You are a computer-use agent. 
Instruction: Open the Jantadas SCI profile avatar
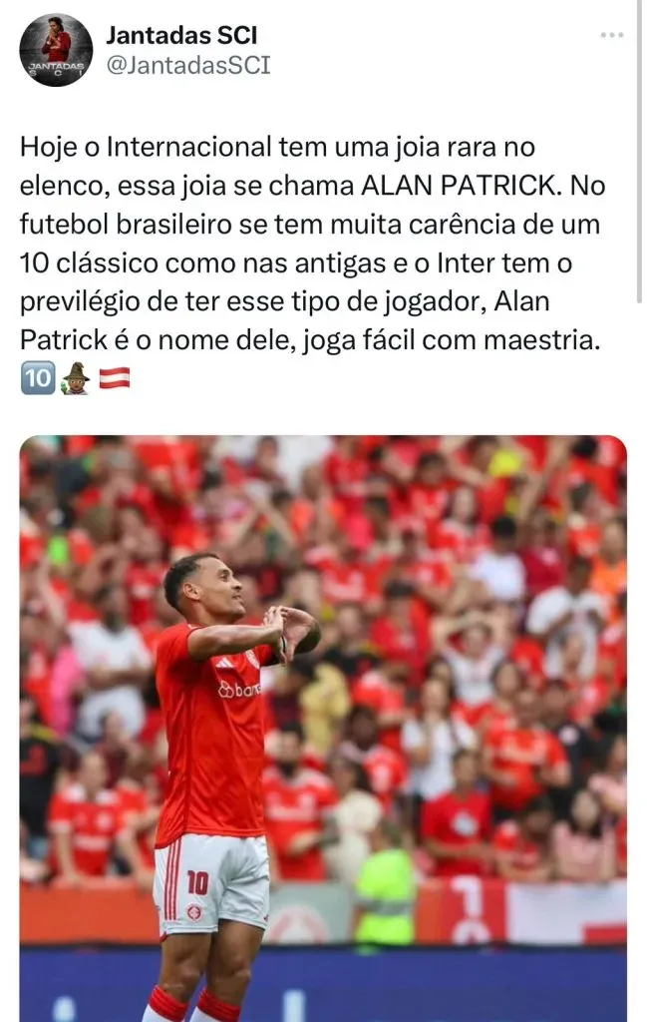click(56, 50)
